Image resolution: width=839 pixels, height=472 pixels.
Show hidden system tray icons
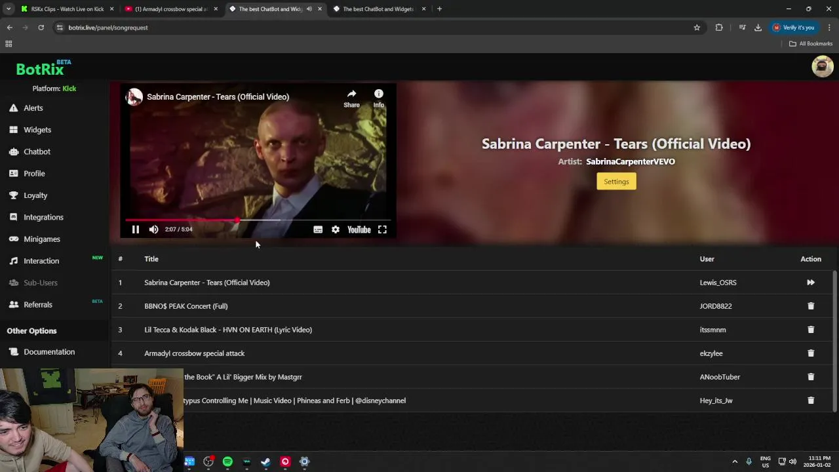point(735,462)
